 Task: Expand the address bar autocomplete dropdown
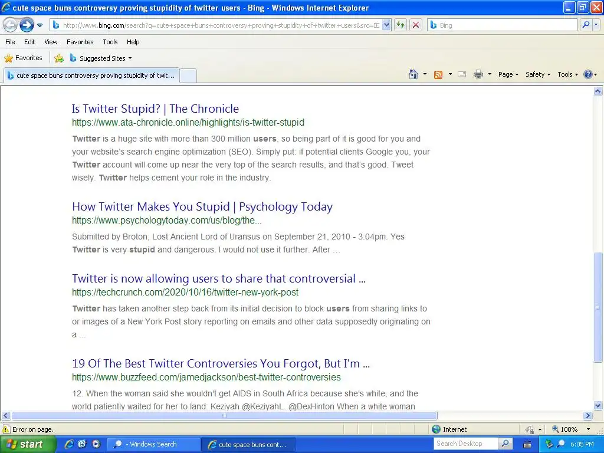[x=387, y=25]
